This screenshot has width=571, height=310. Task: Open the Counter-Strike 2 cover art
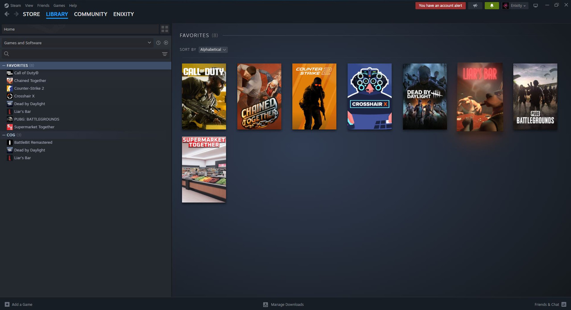coord(314,97)
